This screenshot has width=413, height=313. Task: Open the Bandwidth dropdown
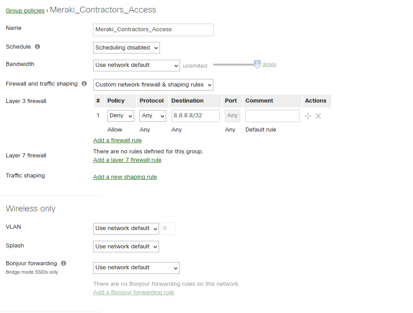(x=136, y=65)
